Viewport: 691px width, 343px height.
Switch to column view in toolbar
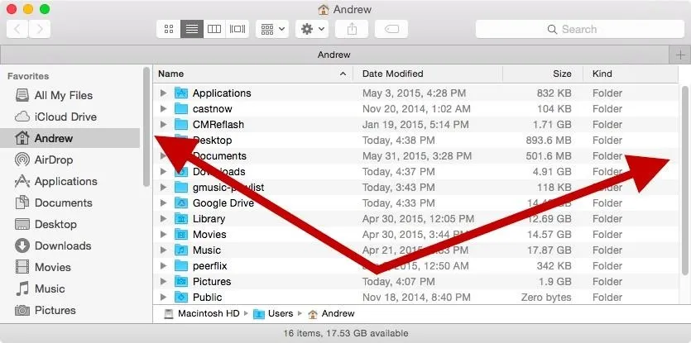214,29
